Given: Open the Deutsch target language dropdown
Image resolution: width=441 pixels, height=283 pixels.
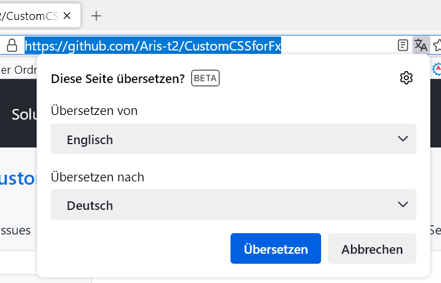Looking at the screenshot, I should tap(233, 205).
